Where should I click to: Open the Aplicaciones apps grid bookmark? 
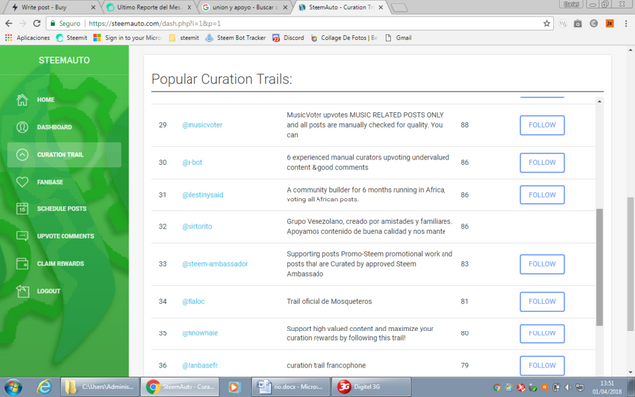coord(27,38)
